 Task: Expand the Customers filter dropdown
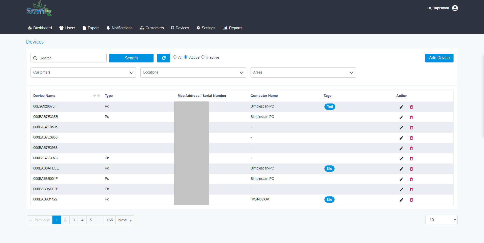83,73
